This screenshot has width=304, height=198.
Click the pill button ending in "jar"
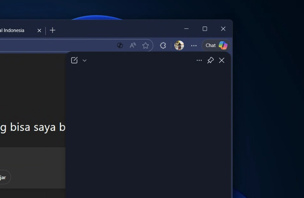[4, 177]
